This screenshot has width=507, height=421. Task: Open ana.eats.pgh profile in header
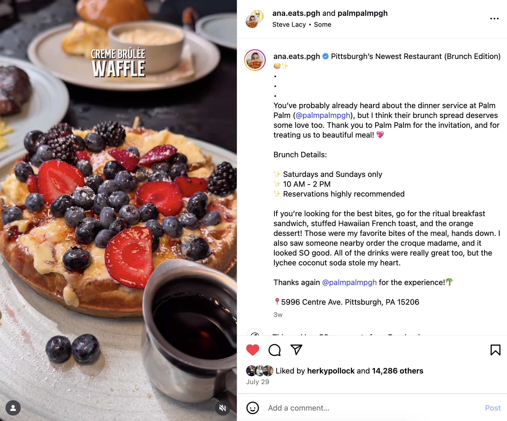pyautogui.click(x=296, y=13)
